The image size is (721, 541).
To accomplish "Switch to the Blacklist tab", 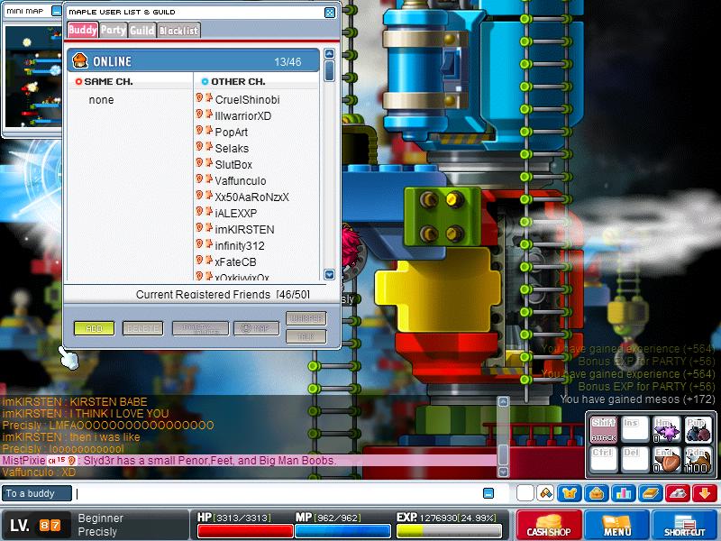I will (x=178, y=31).
